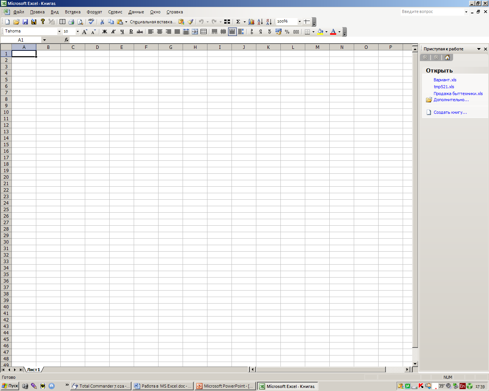
Task: Toggle align right
Action: click(168, 32)
